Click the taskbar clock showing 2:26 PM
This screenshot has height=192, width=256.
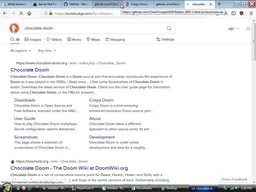click(x=246, y=188)
